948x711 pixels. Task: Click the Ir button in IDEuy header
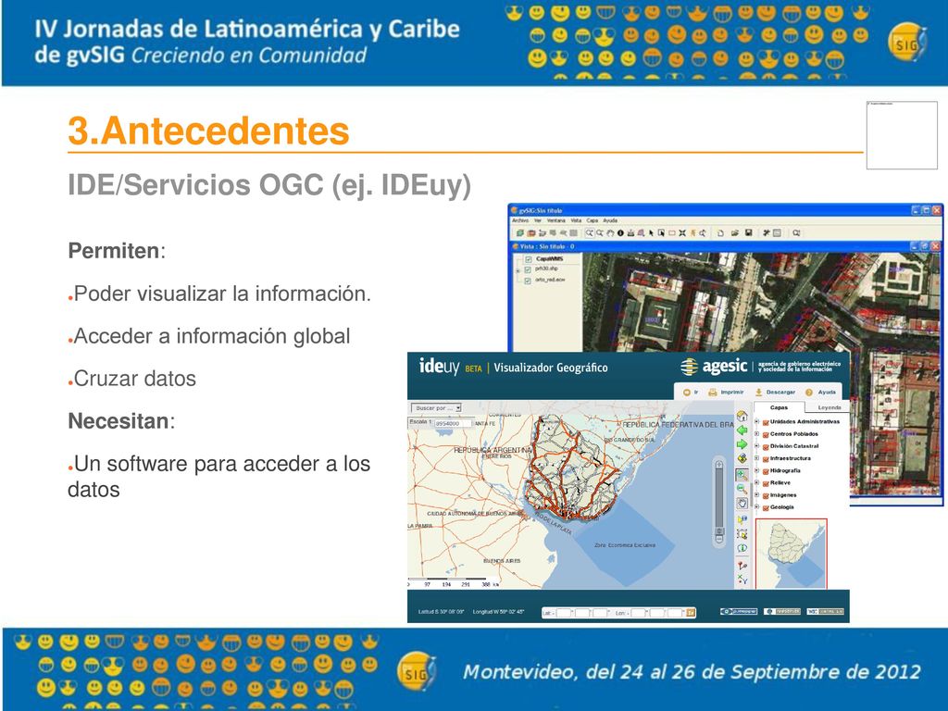(691, 393)
